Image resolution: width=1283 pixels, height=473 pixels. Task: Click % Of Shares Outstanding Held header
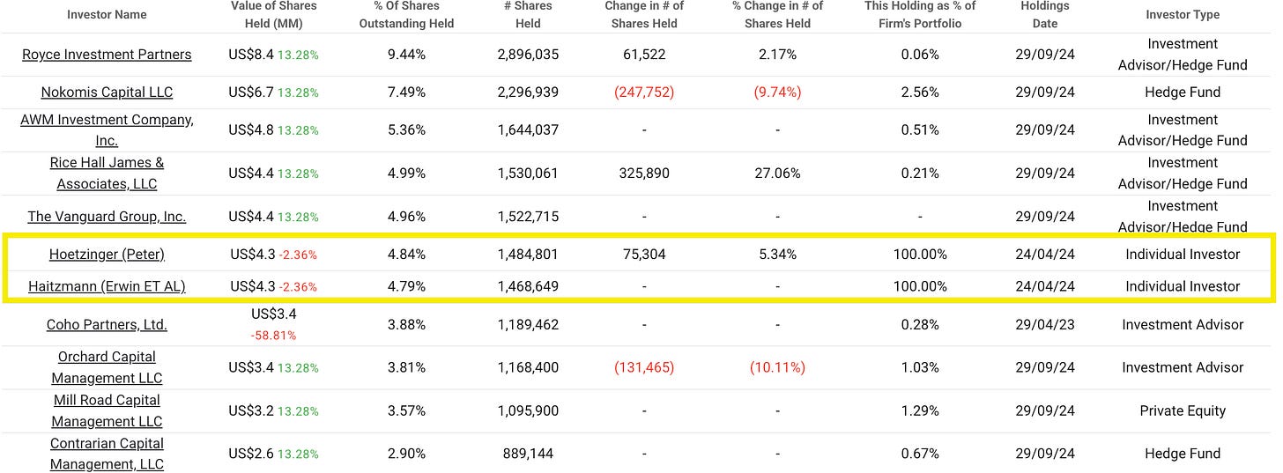[406, 15]
